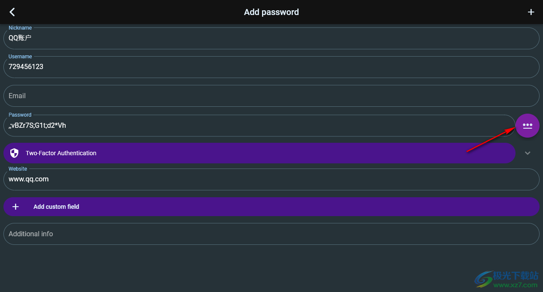Screen dimensions: 543x292
Task: Click the Username field with 729456123
Action: [271, 67]
